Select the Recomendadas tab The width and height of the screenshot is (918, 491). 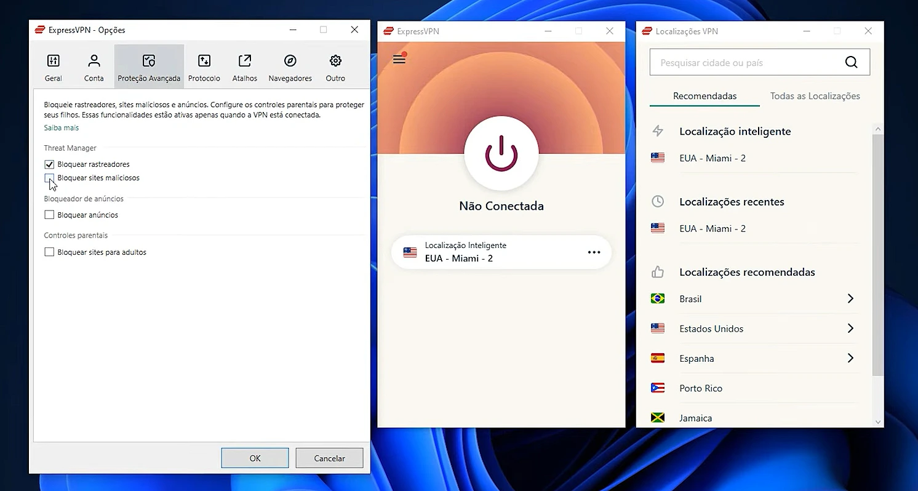click(704, 96)
